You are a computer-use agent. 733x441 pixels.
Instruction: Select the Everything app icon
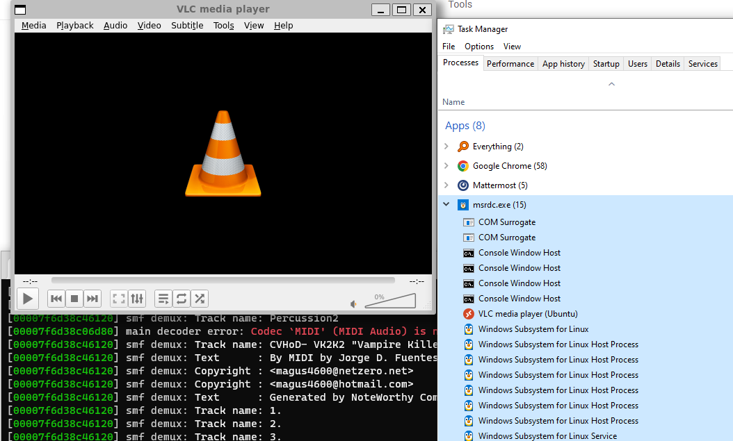click(x=462, y=147)
